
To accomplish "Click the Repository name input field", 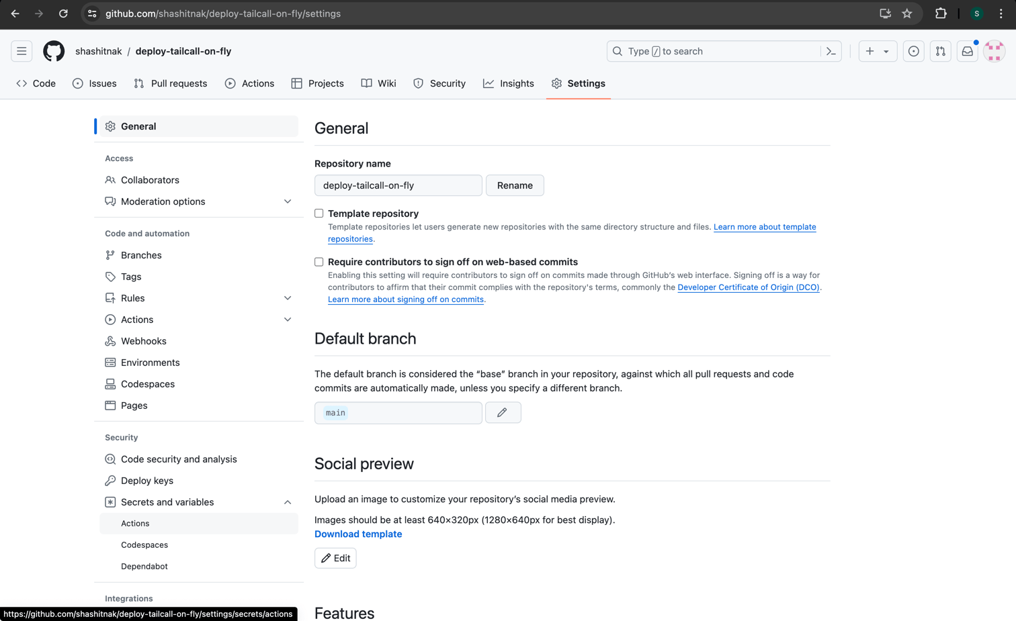I will coord(398,185).
